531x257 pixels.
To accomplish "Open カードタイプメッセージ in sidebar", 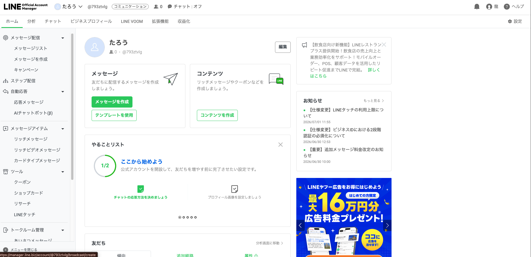I will 37,161.
